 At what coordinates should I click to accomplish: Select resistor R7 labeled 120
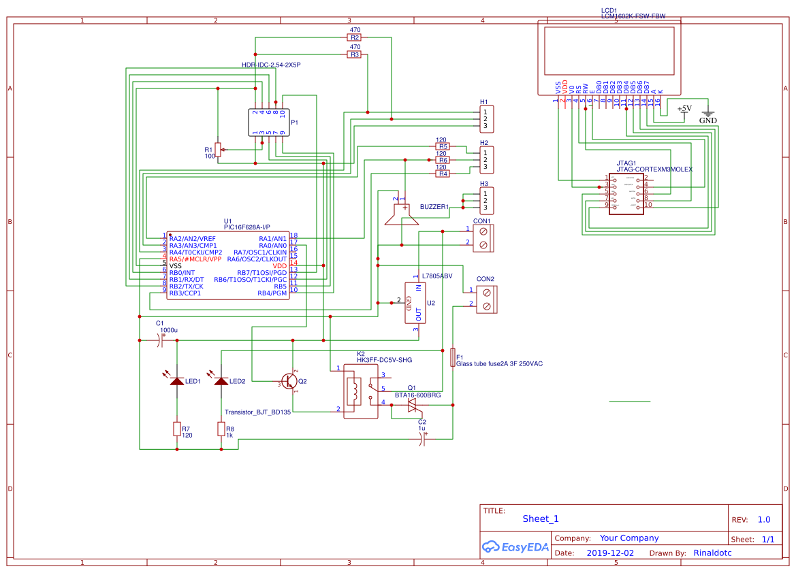176,429
